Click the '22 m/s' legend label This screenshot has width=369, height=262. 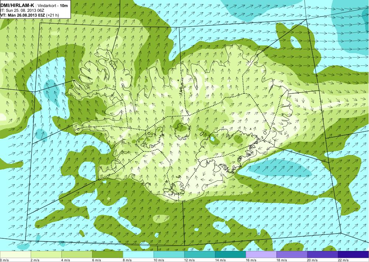(343, 260)
